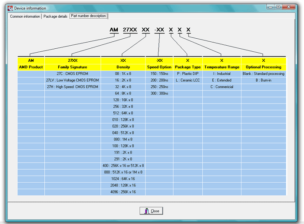Click the '2048 : 128K x 16' density cell
Screen dimensions: 304x224
pos(123,185)
